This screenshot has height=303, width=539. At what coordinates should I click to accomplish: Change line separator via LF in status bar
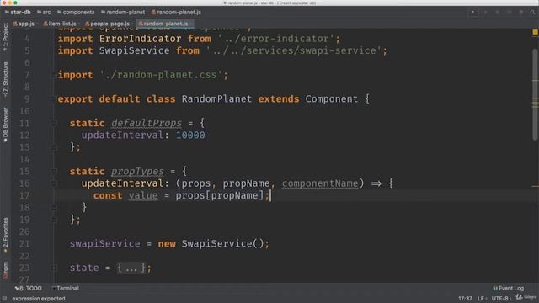pos(482,299)
